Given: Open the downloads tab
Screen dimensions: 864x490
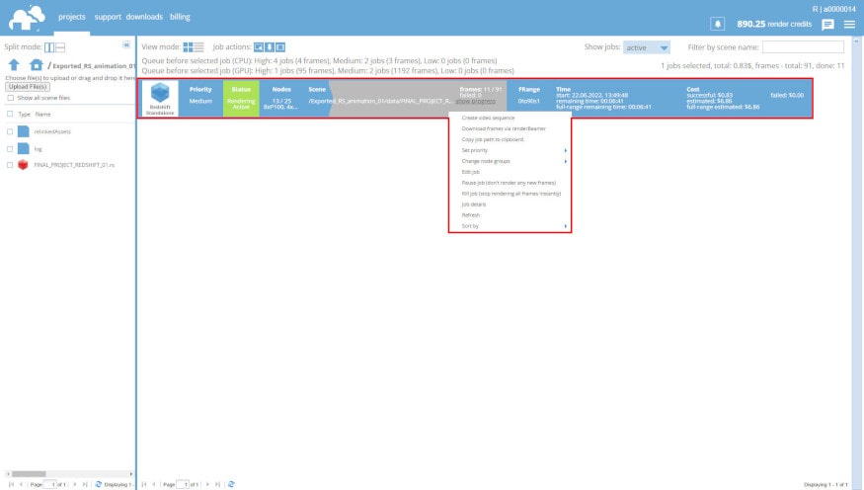Looking at the screenshot, I should (144, 17).
